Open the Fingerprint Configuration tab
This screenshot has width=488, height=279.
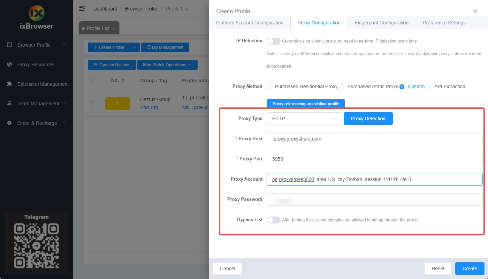[x=382, y=23]
